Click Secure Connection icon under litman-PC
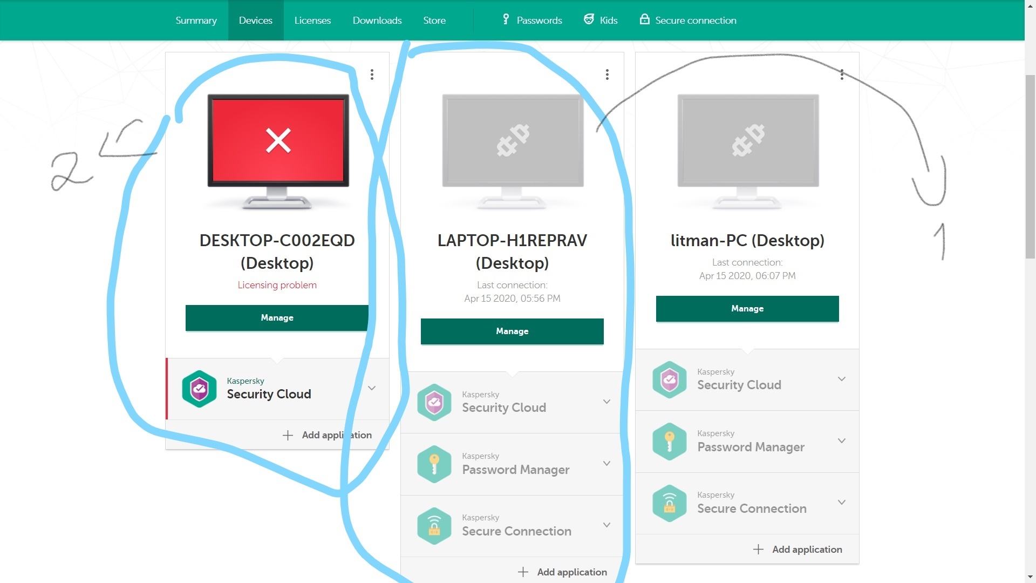Screen dimensions: 1036x583 point(670,503)
